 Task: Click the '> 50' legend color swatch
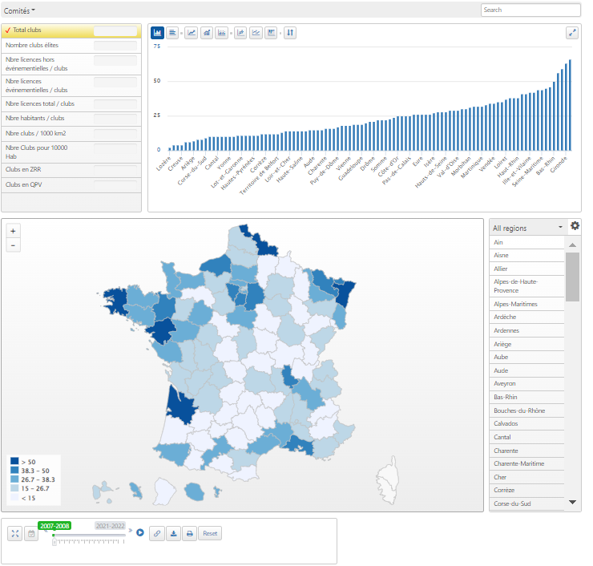(14, 461)
